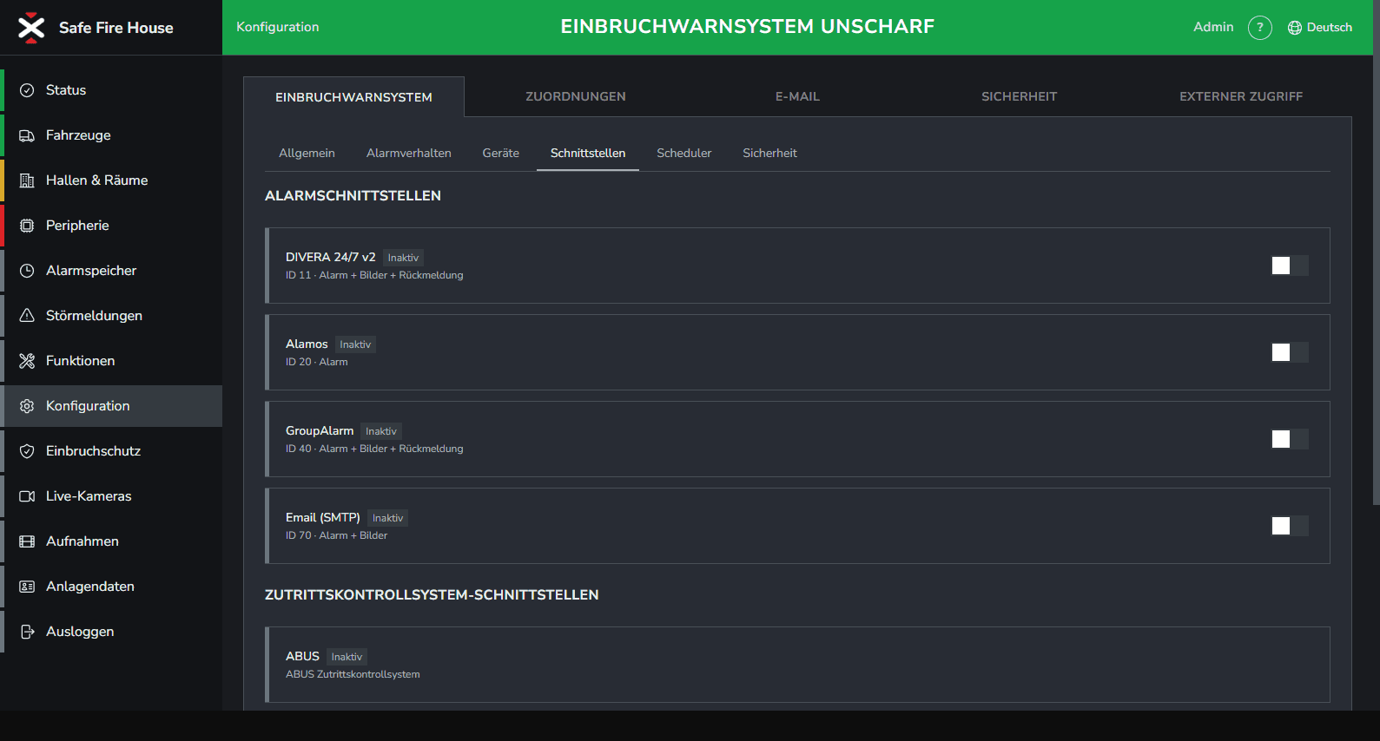Open the Allgemein sub-tab
The height and width of the screenshot is (741, 1380).
(x=307, y=153)
